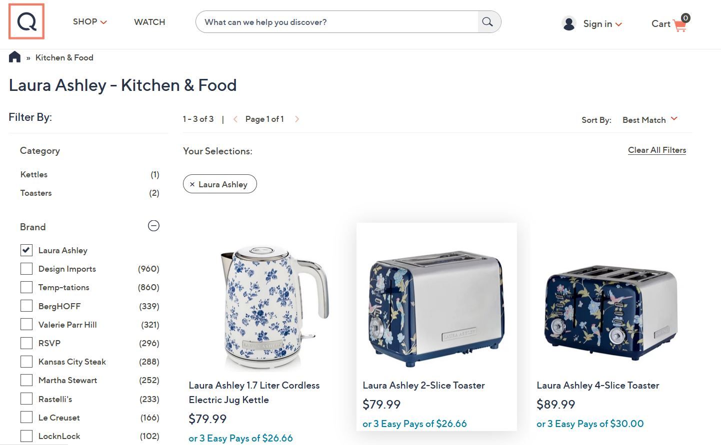
Task: Uncheck the Laura Ashley brand filter
Action: point(26,250)
